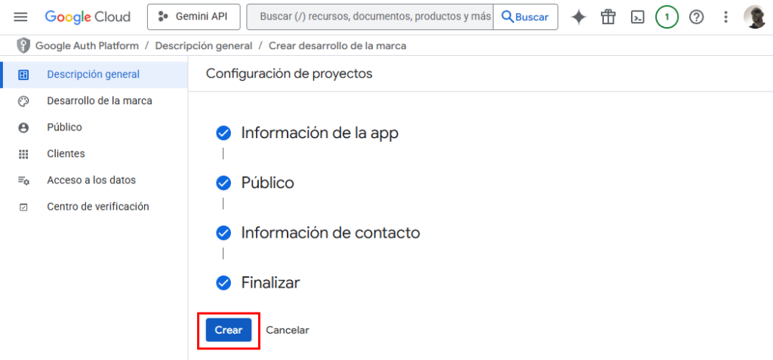
Task: Expand the Información de la app step
Action: [319, 134]
